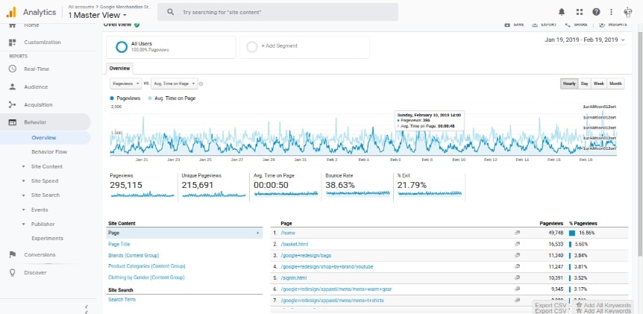Open /basket.html page external link icon
643x314 pixels.
click(x=517, y=244)
